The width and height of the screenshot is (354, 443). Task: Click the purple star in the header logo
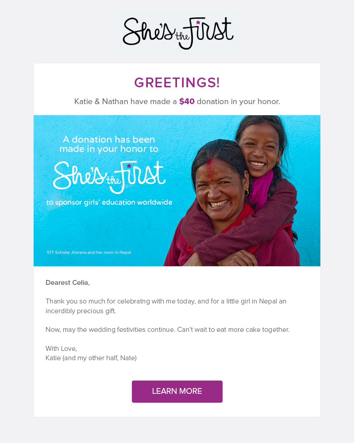click(198, 22)
